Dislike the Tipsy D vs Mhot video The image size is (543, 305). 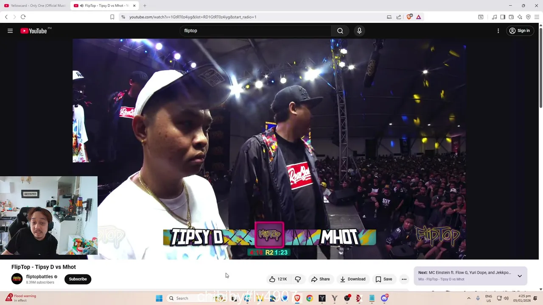click(298, 279)
